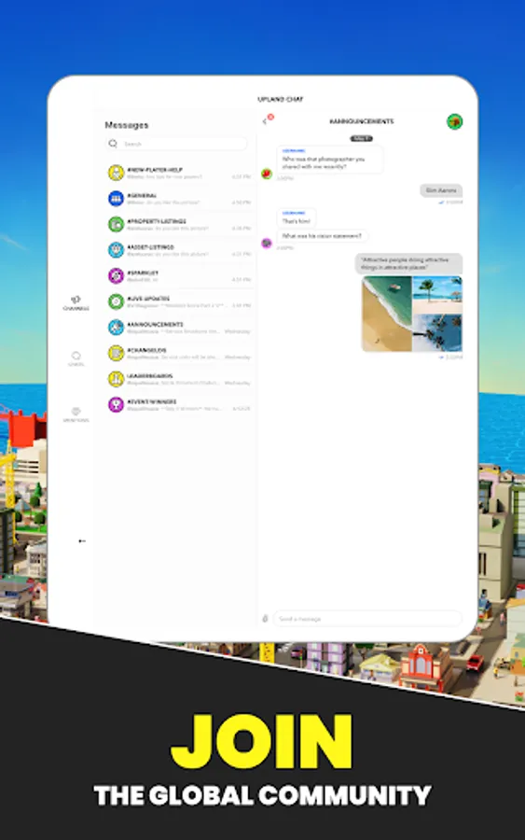Click the 'What was his vision statement?' message

[322, 236]
